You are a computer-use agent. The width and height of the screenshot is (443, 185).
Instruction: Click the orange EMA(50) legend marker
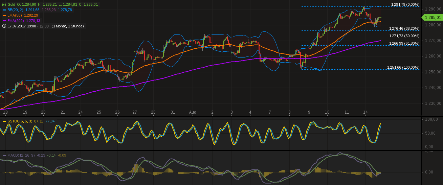[x=4, y=15]
